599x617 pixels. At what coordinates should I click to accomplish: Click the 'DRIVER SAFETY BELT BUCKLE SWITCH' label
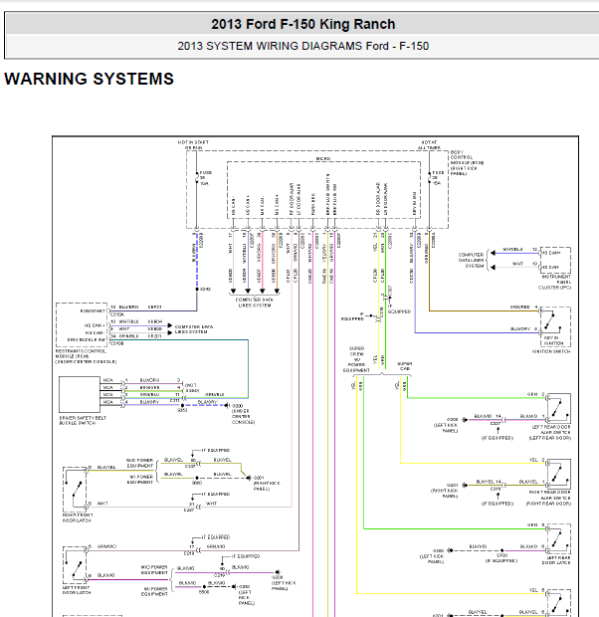pos(83,420)
